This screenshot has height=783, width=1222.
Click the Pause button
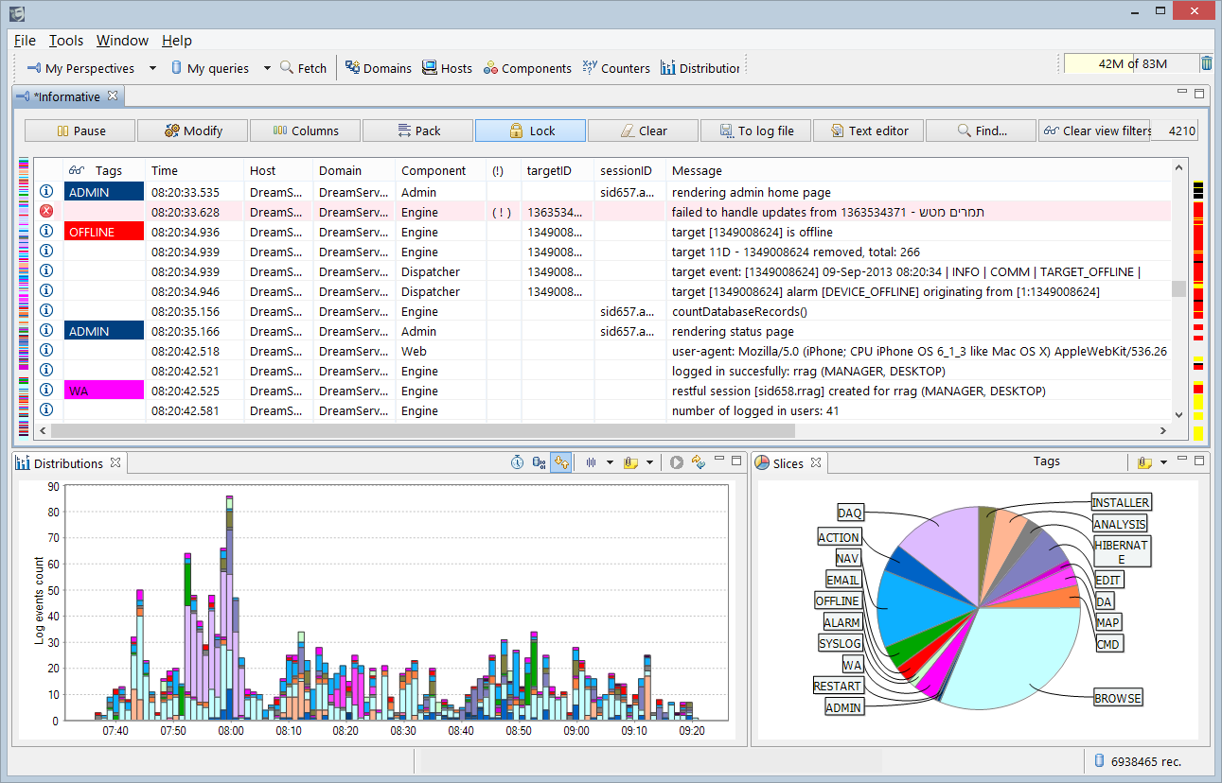point(80,130)
